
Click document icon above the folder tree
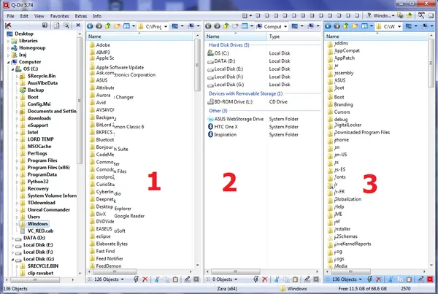tap(56, 26)
